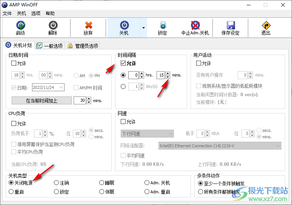Uncheck 允许 in 时间间隔 group

coord(123,63)
